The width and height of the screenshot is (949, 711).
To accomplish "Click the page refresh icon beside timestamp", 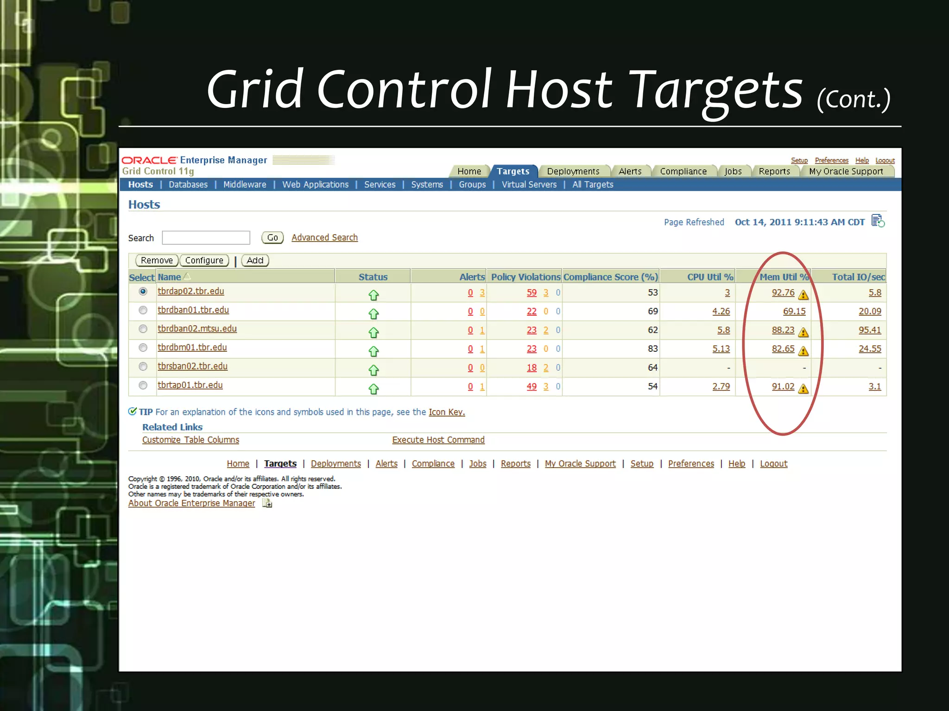I will coord(878,221).
